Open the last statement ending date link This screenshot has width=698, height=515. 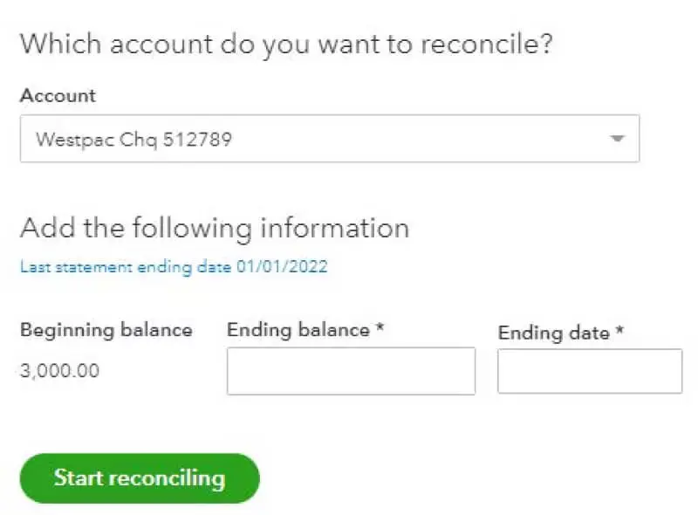(173, 267)
